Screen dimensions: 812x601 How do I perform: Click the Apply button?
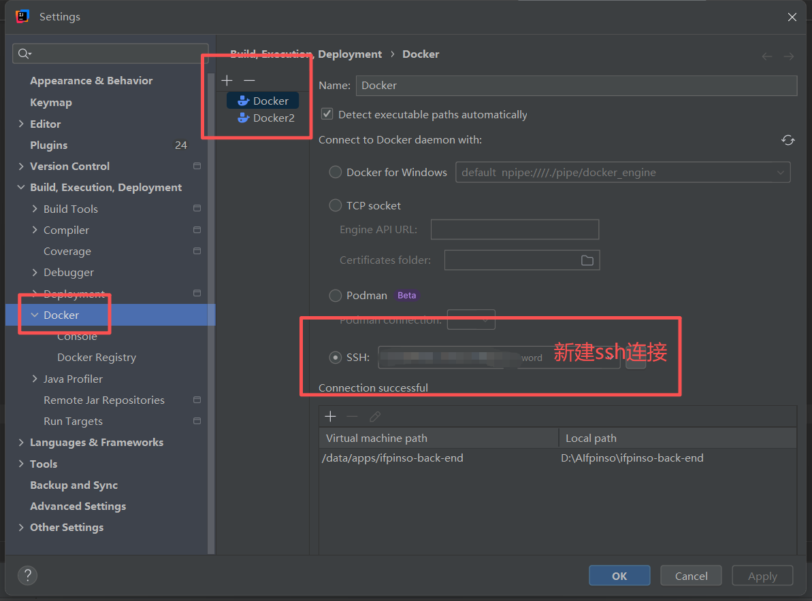(x=762, y=576)
